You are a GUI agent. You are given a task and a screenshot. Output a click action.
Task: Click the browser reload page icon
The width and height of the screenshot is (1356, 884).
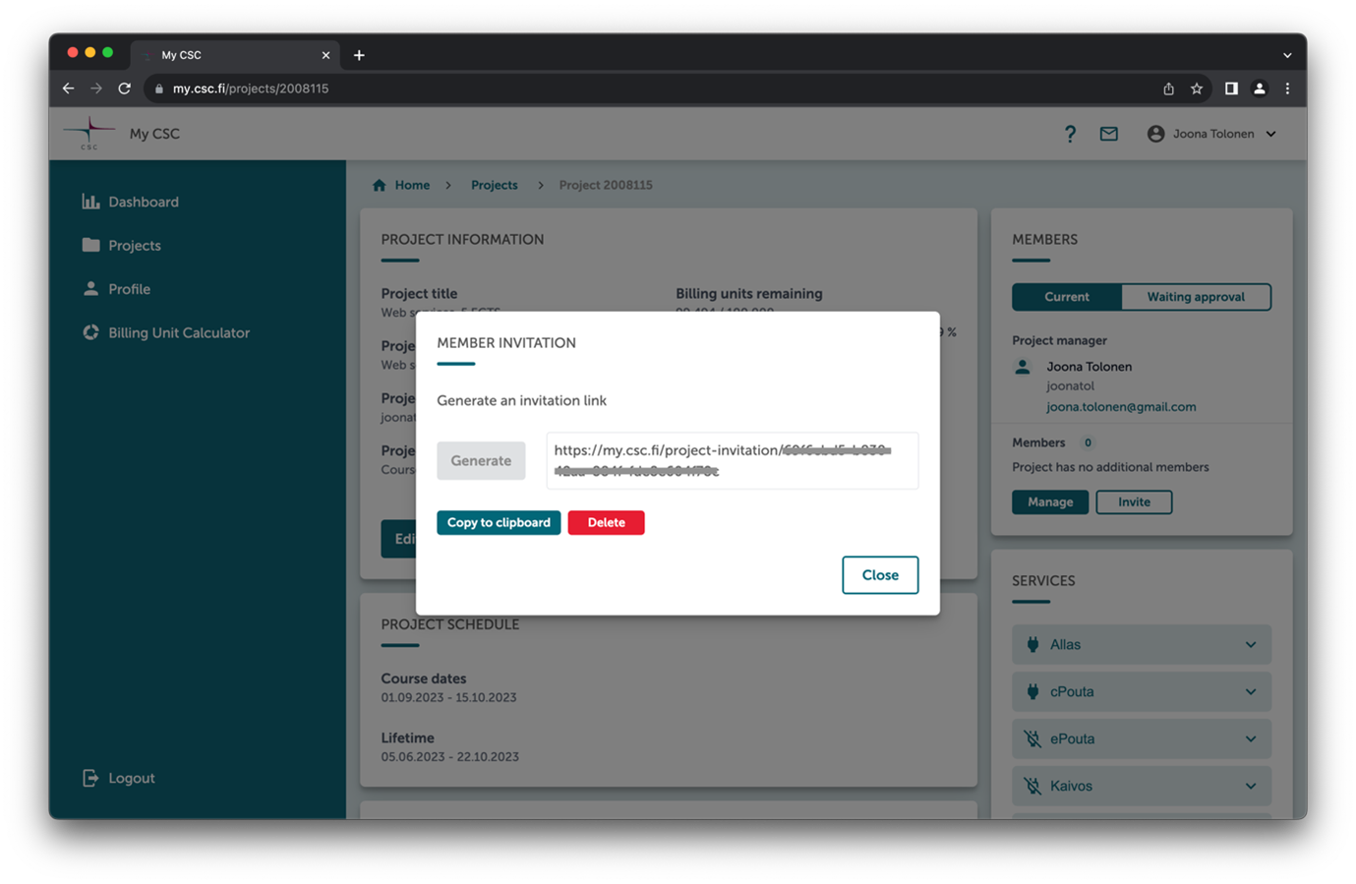(x=125, y=88)
